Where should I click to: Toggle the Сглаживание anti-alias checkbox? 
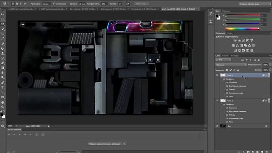click(x=54, y=4)
